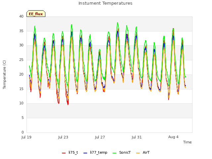Viewport: 212px width, 159px height.
Task: Click the Time x-axis title
Action: point(187,142)
